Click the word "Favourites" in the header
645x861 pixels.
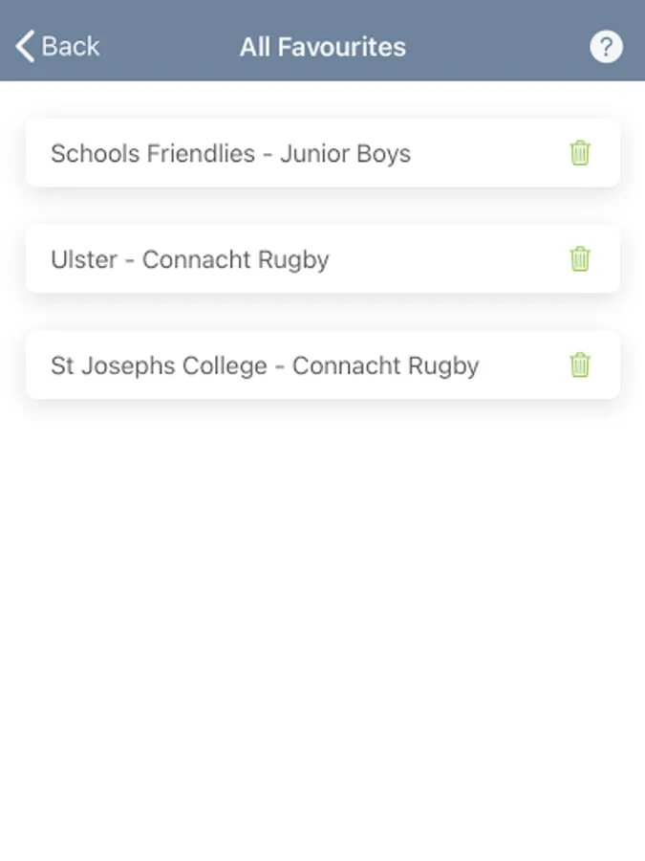[341, 47]
